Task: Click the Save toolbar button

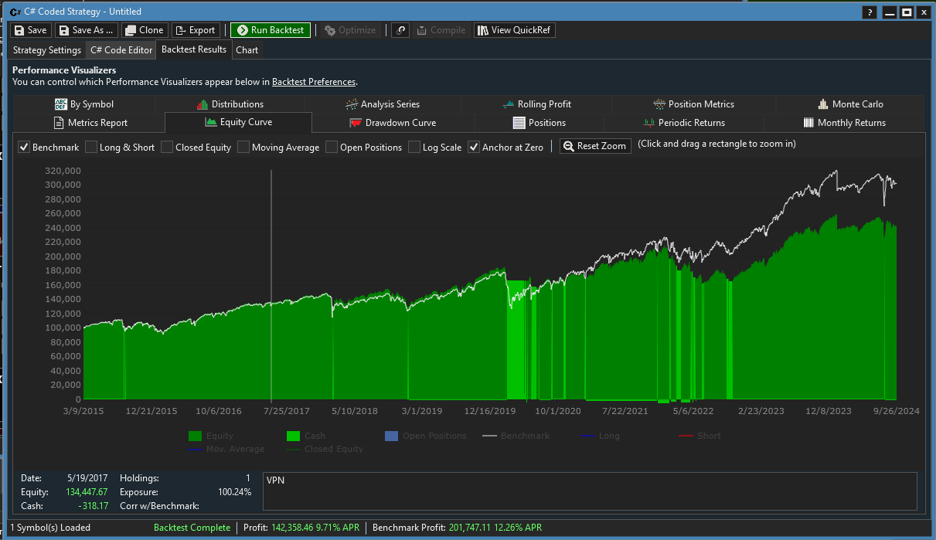Action: click(x=30, y=30)
